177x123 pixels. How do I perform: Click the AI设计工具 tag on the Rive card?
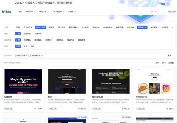[x=52, y=109]
